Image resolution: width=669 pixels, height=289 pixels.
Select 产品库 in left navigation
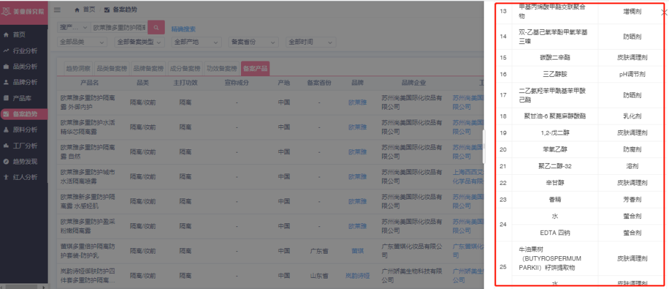[22, 98]
